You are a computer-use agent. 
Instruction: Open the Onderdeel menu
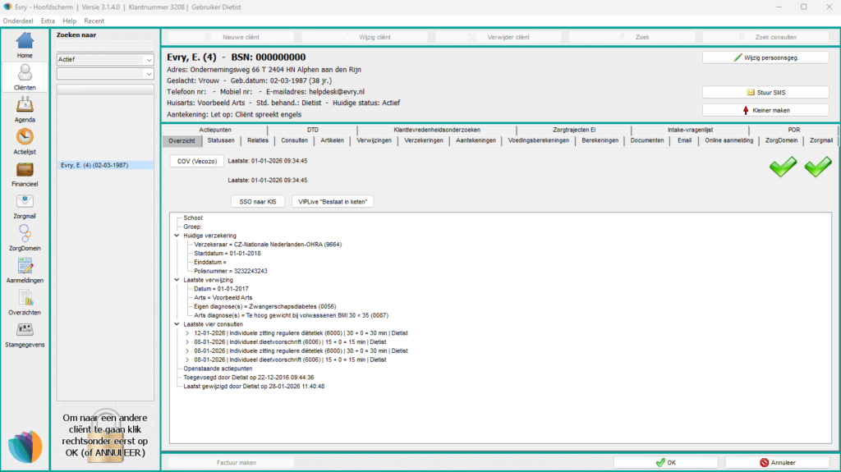tap(18, 21)
